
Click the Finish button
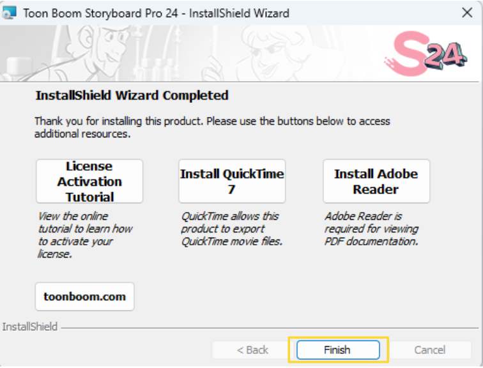coord(337,349)
